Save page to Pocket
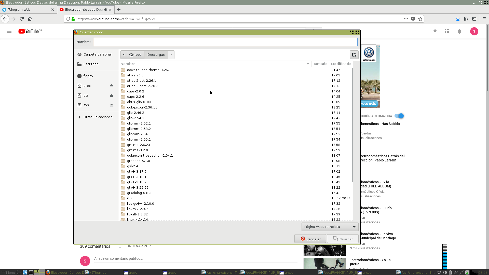Screen dimensions: 489x275 tap(413, 19)
